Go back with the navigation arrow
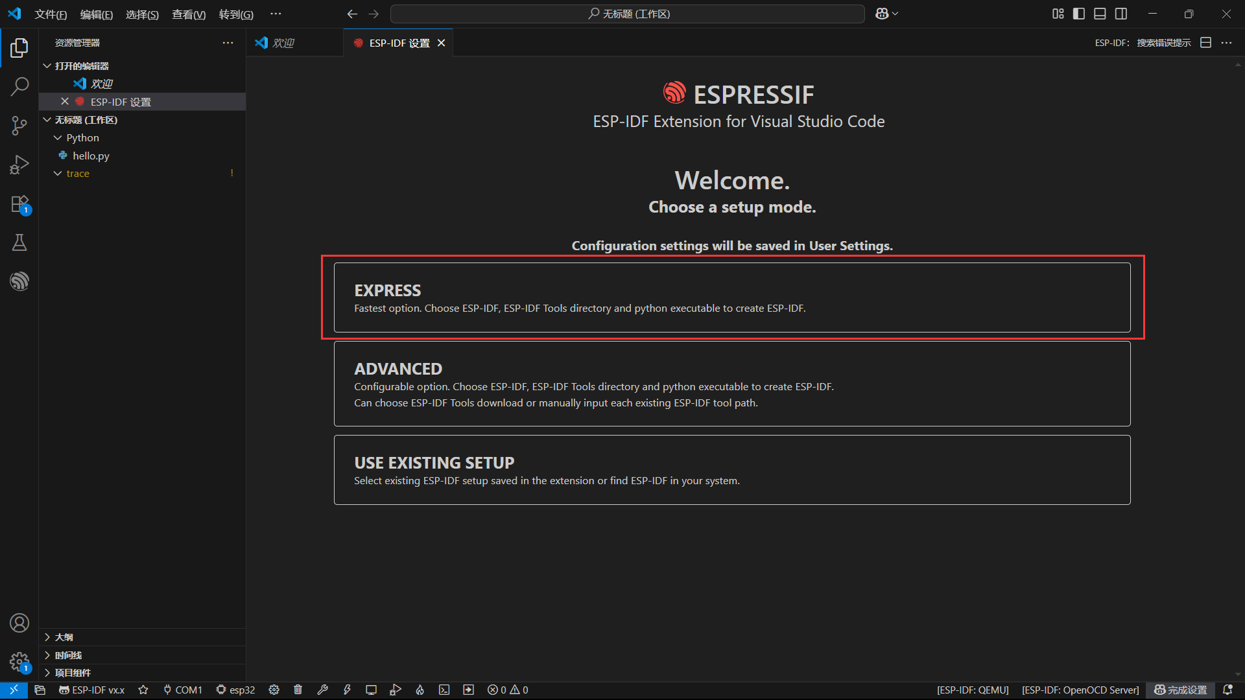The width and height of the screenshot is (1245, 700). pos(352,14)
